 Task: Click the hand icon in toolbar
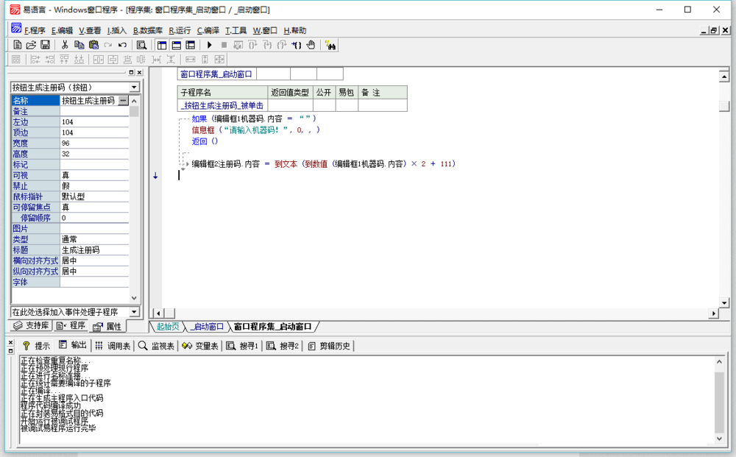pos(311,45)
